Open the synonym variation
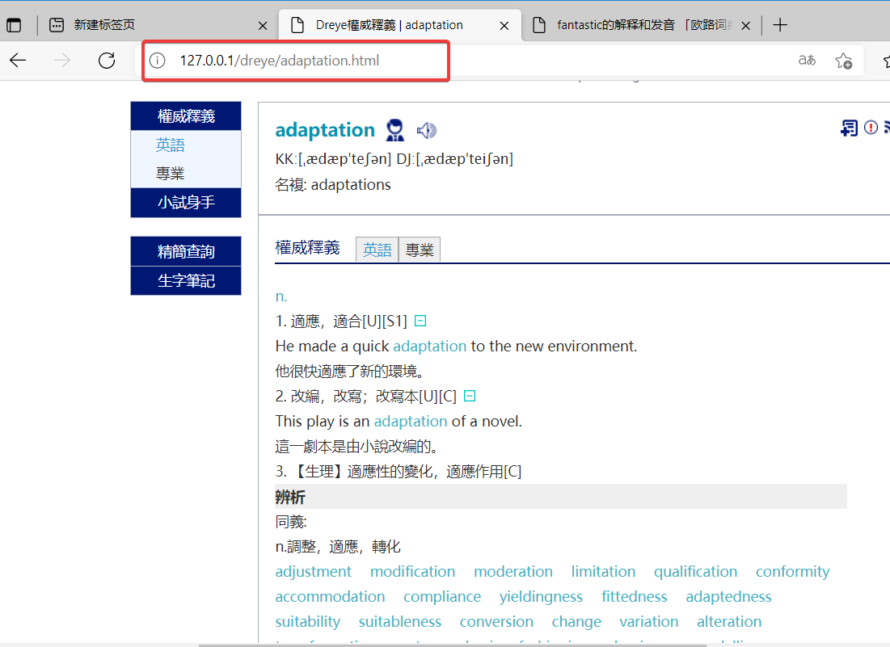The height and width of the screenshot is (647, 890). [x=649, y=621]
